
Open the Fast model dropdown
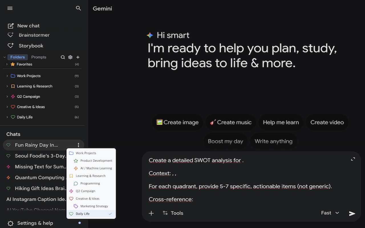330,213
